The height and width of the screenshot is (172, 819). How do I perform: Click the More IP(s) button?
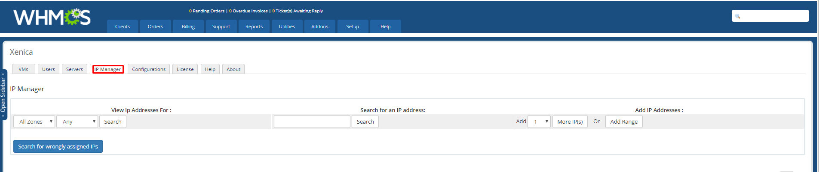[570, 122]
